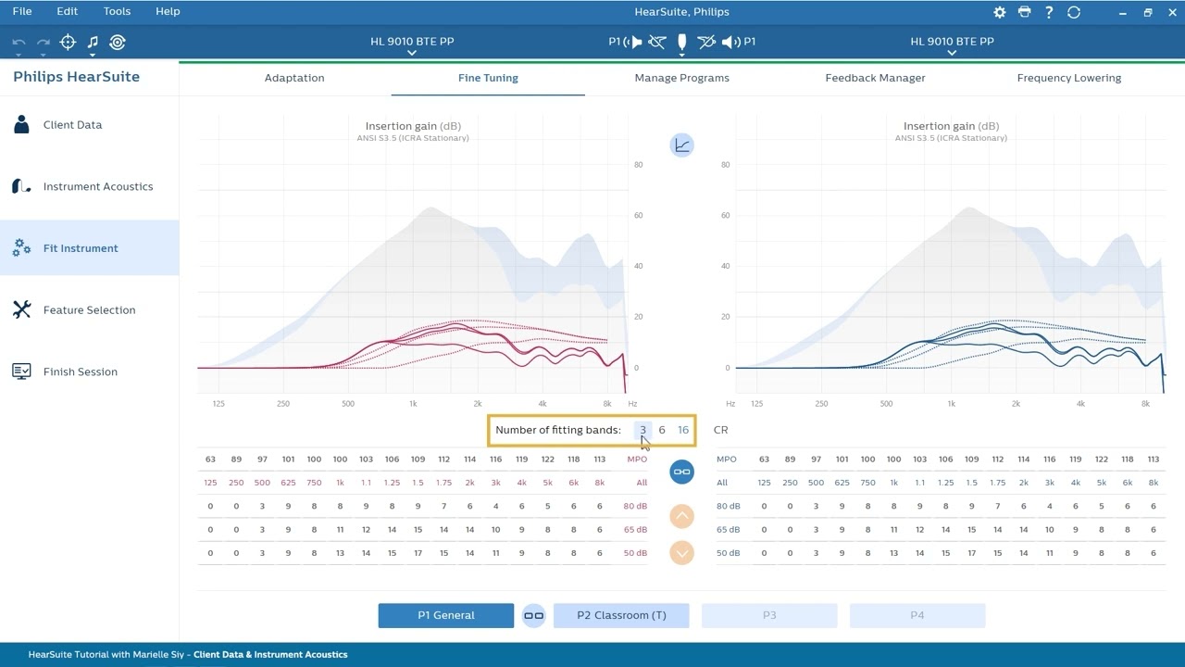This screenshot has height=667, width=1185.
Task: Select 6 fitting bands
Action: [662, 430]
